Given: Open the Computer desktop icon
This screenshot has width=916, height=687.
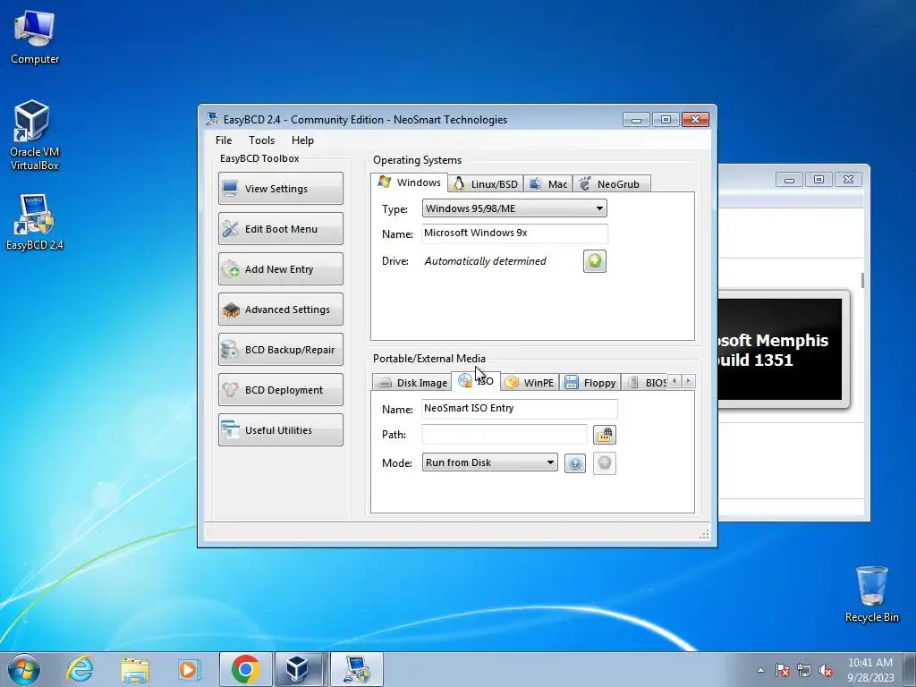Looking at the screenshot, I should pyautogui.click(x=35, y=38).
